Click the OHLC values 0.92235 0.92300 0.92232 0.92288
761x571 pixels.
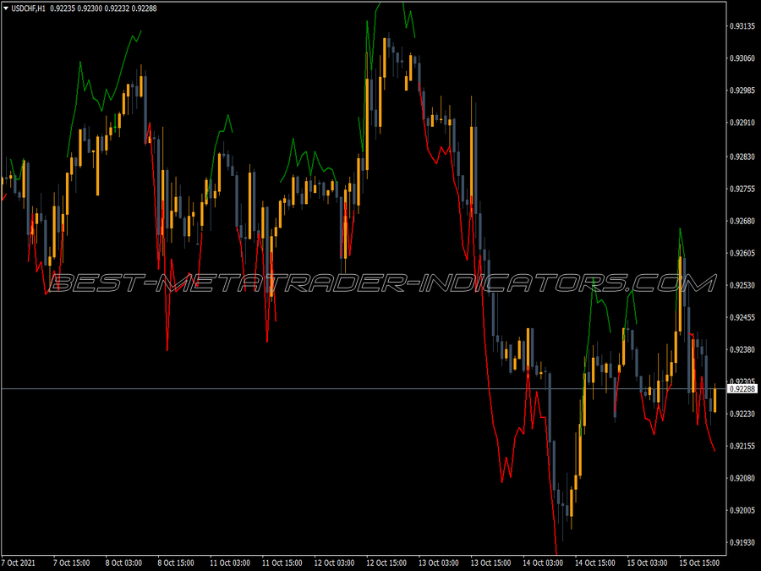click(x=103, y=8)
